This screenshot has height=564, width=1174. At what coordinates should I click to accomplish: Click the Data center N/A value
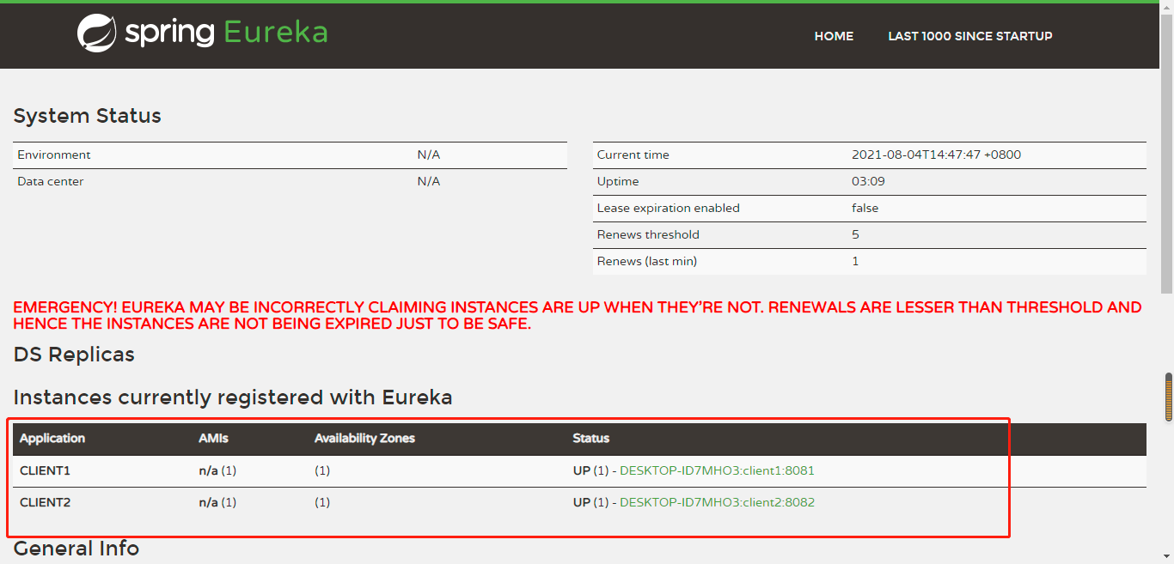[x=429, y=182]
